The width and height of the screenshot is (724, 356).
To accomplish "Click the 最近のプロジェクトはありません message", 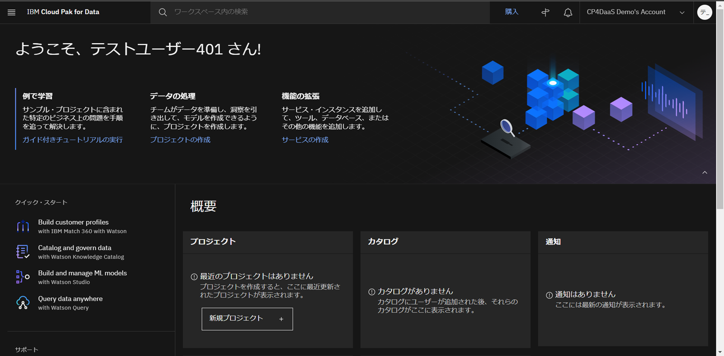I will point(257,276).
